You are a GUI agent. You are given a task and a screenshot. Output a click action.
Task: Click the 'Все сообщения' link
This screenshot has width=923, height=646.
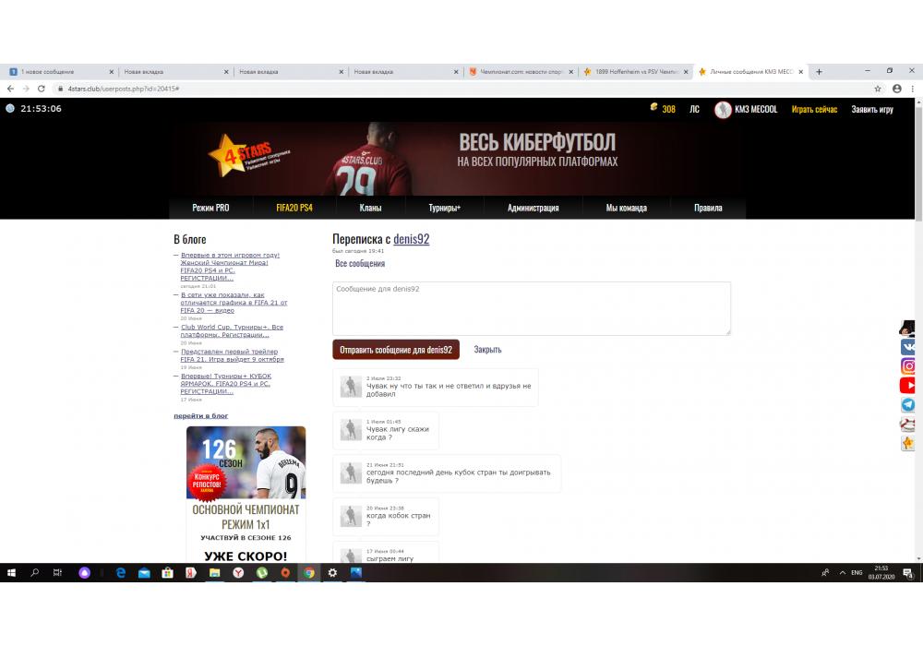360,264
